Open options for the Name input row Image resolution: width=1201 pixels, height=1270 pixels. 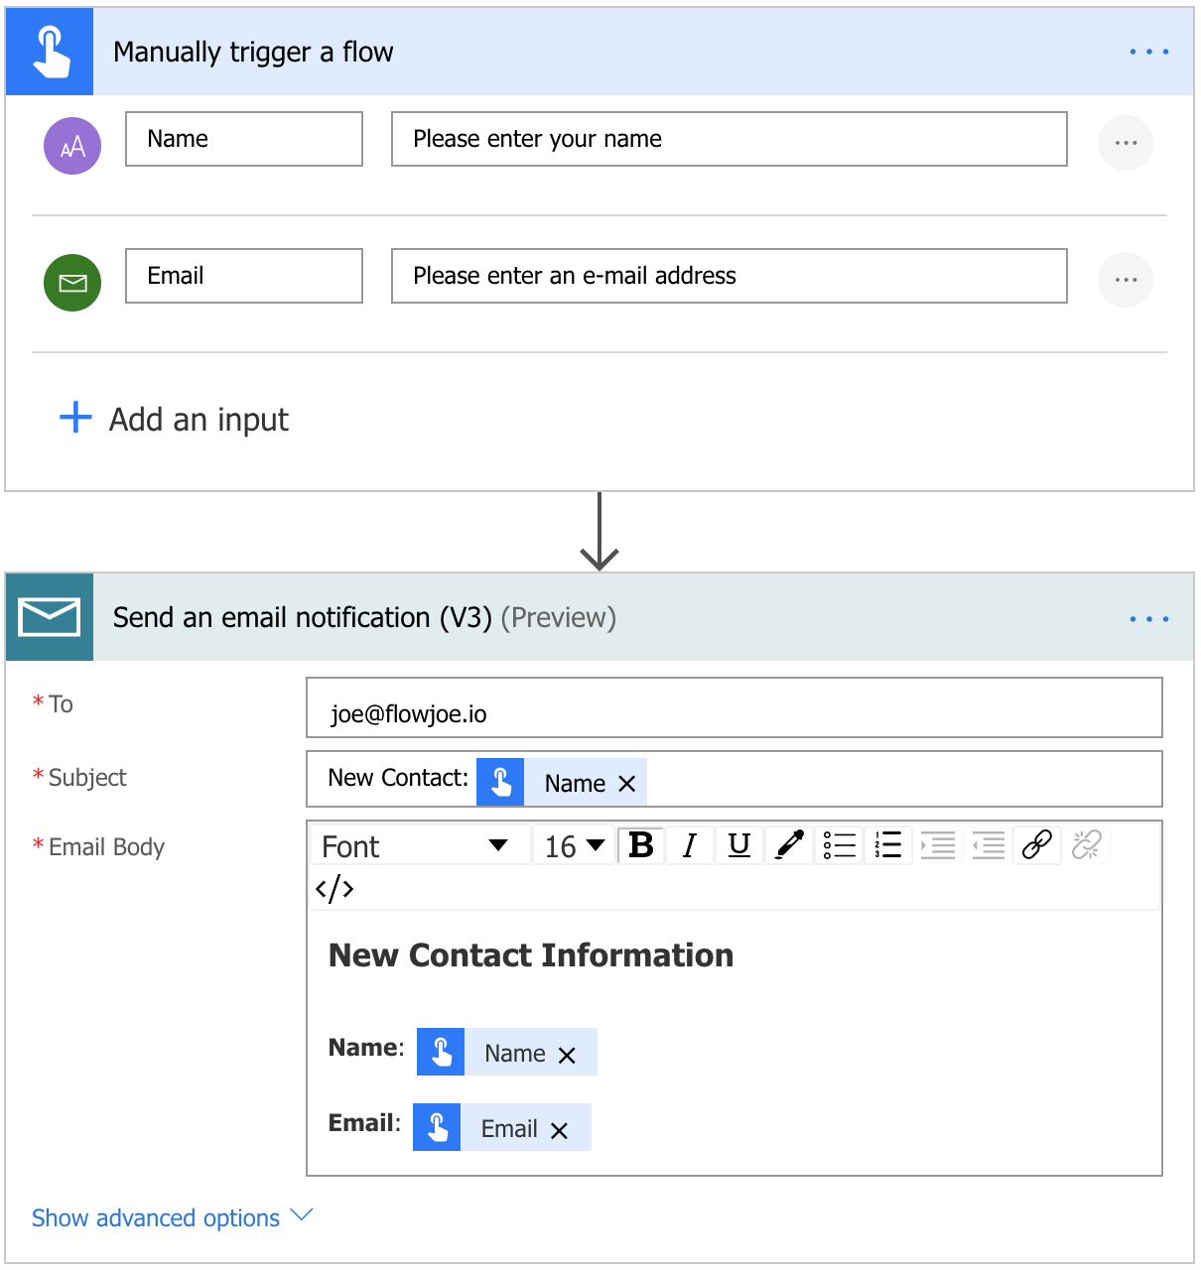pyautogui.click(x=1126, y=144)
